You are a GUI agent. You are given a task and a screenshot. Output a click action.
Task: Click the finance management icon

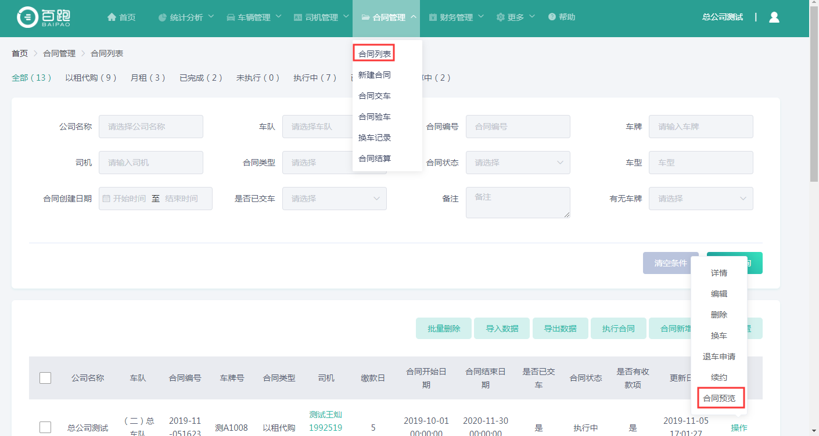pos(433,17)
